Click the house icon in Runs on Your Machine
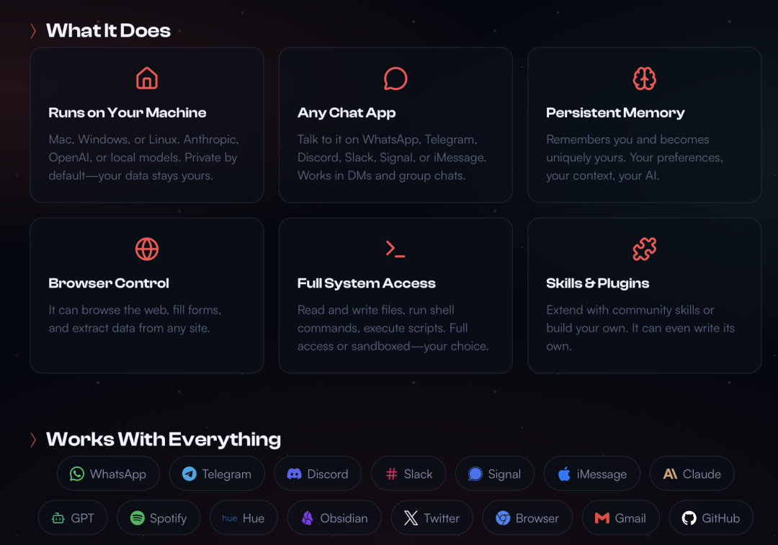Image resolution: width=778 pixels, height=545 pixels. [x=147, y=78]
